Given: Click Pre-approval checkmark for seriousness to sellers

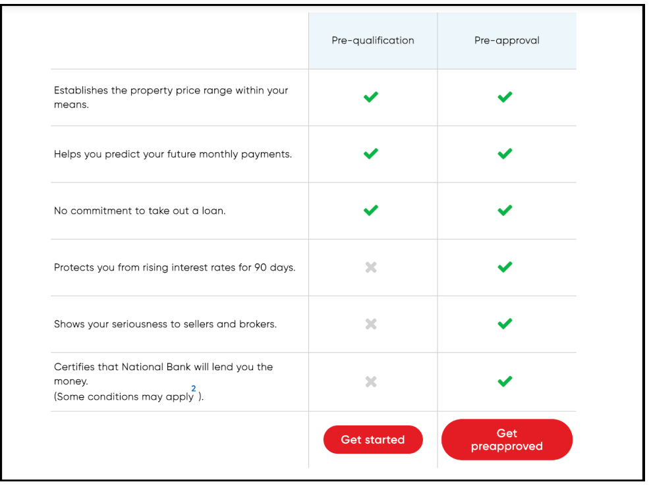Looking at the screenshot, I should click(505, 324).
